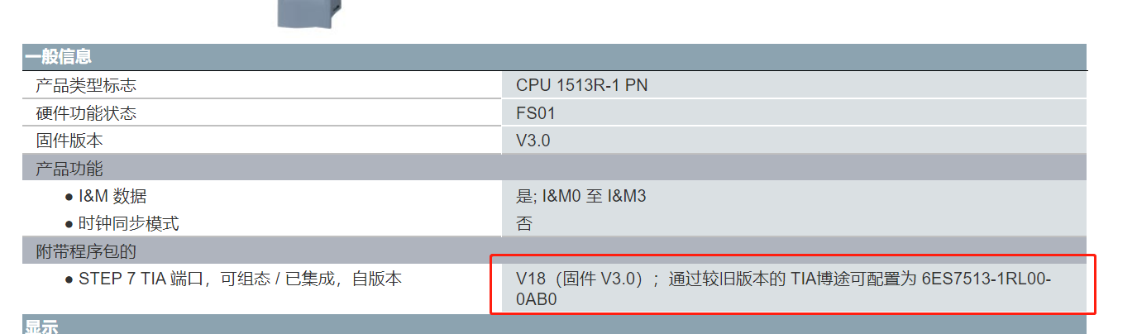
Task: Click the product image fragment at top
Action: (x=308, y=13)
